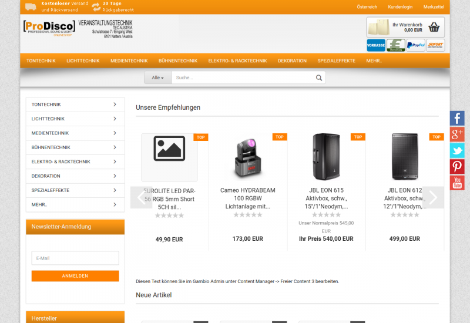Open the 'Alle' search category dropdown
This screenshot has height=323, width=470.
click(x=157, y=78)
